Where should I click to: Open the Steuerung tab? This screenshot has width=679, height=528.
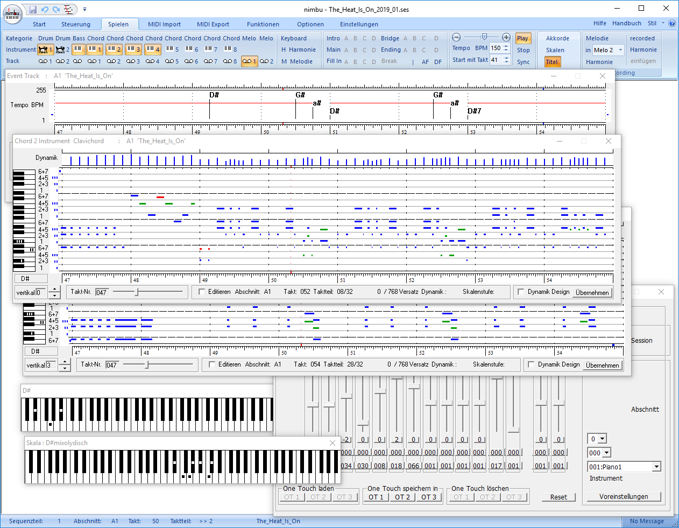[x=76, y=24]
